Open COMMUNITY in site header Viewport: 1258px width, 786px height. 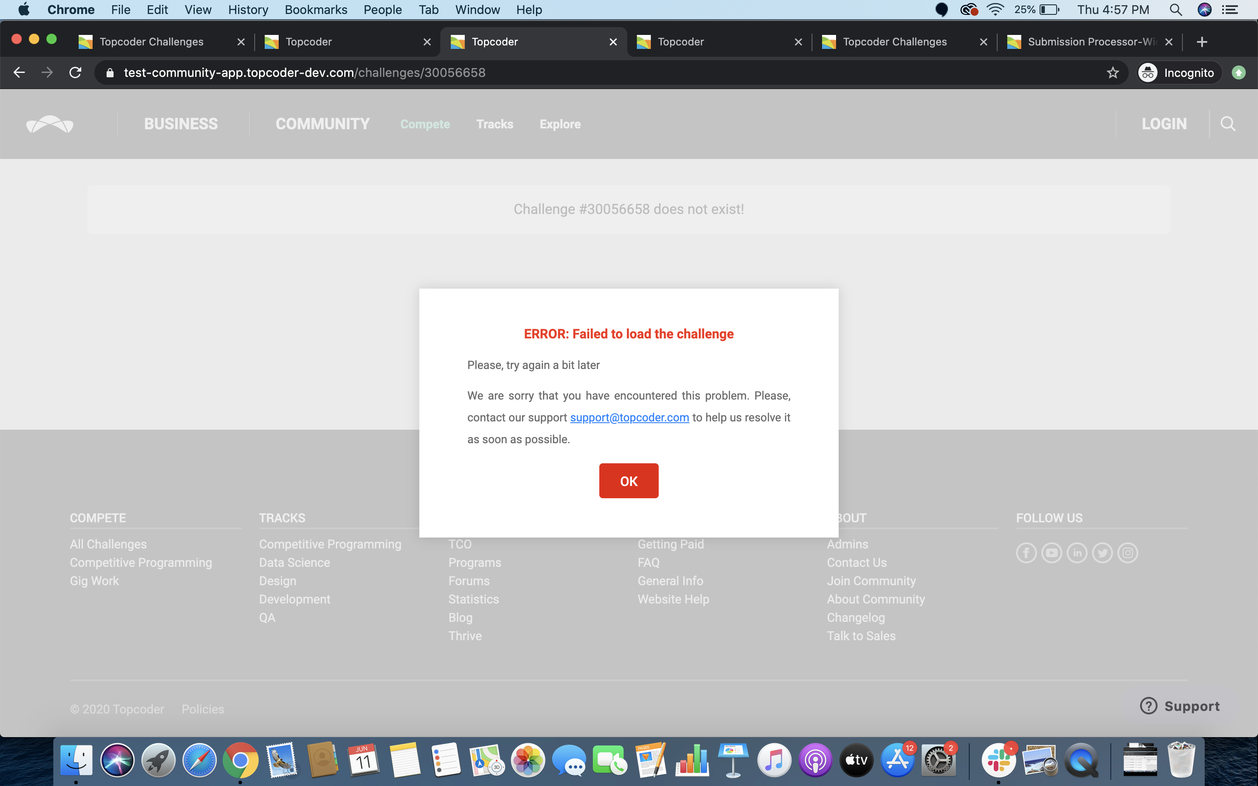point(323,124)
